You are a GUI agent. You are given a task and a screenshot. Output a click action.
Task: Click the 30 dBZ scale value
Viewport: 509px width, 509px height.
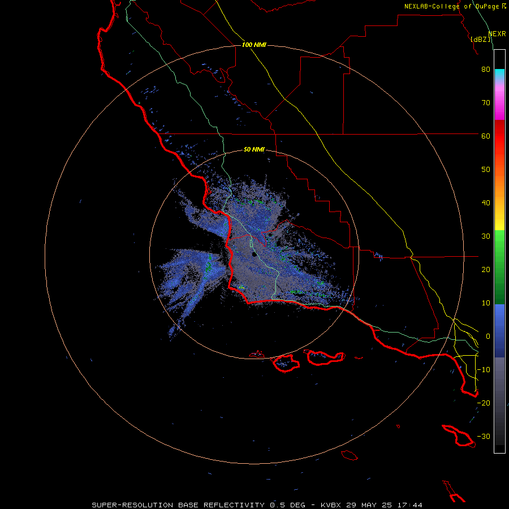pyautogui.click(x=486, y=236)
